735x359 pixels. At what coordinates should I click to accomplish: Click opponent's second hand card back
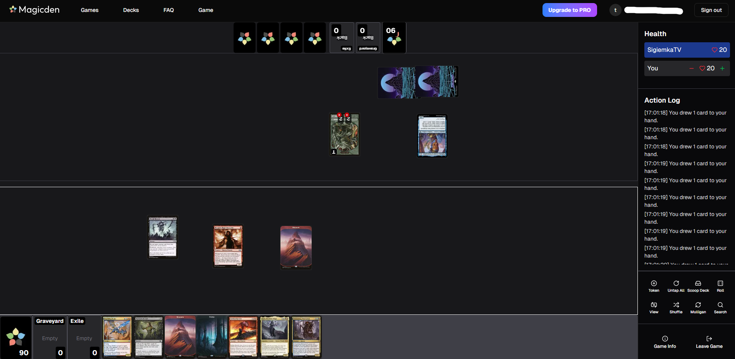tap(268, 38)
